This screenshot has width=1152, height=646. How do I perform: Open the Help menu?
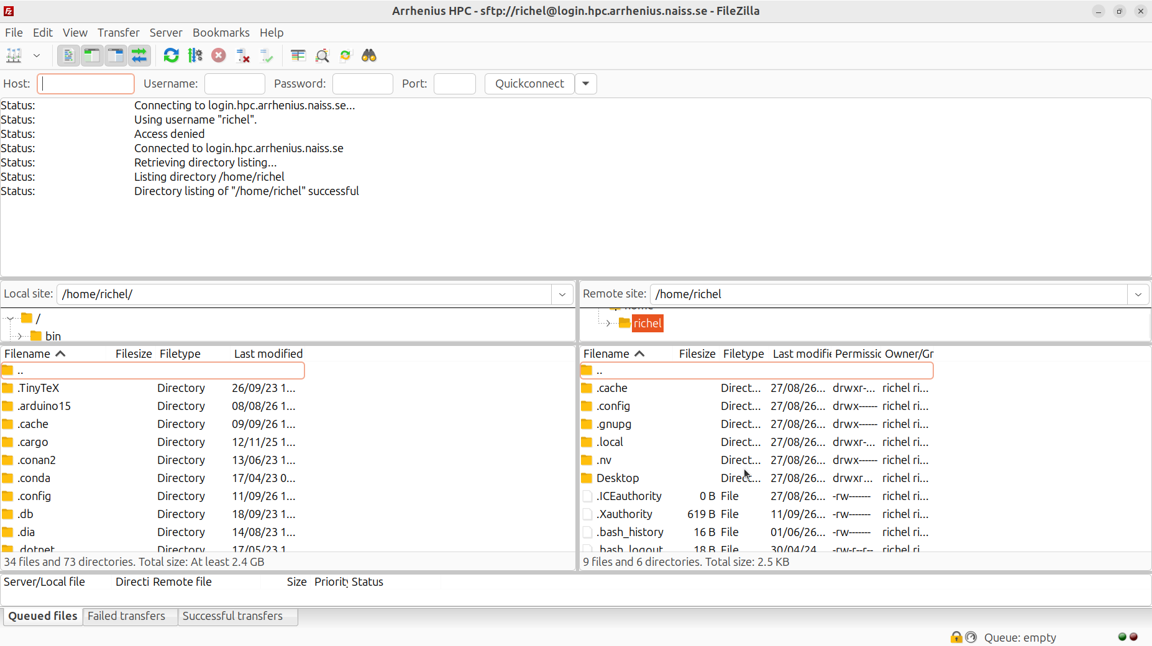[x=272, y=32]
